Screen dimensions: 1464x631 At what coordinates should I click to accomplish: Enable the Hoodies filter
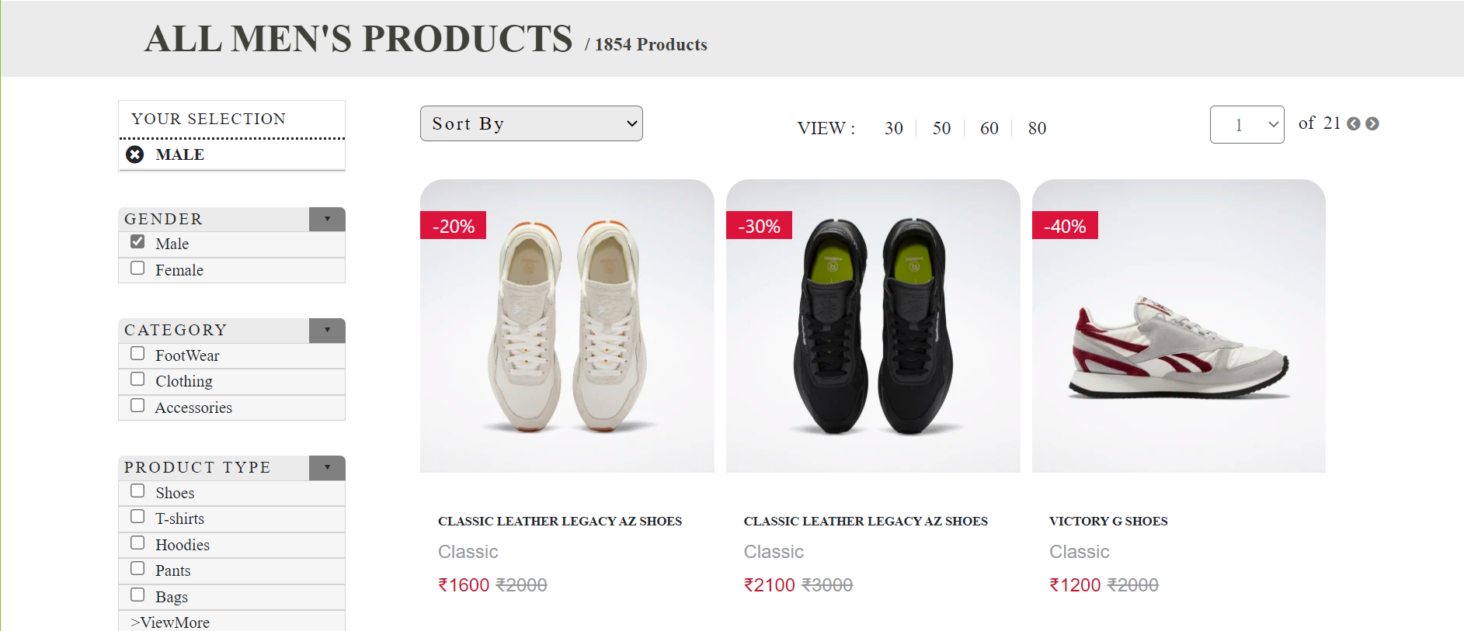coord(137,543)
